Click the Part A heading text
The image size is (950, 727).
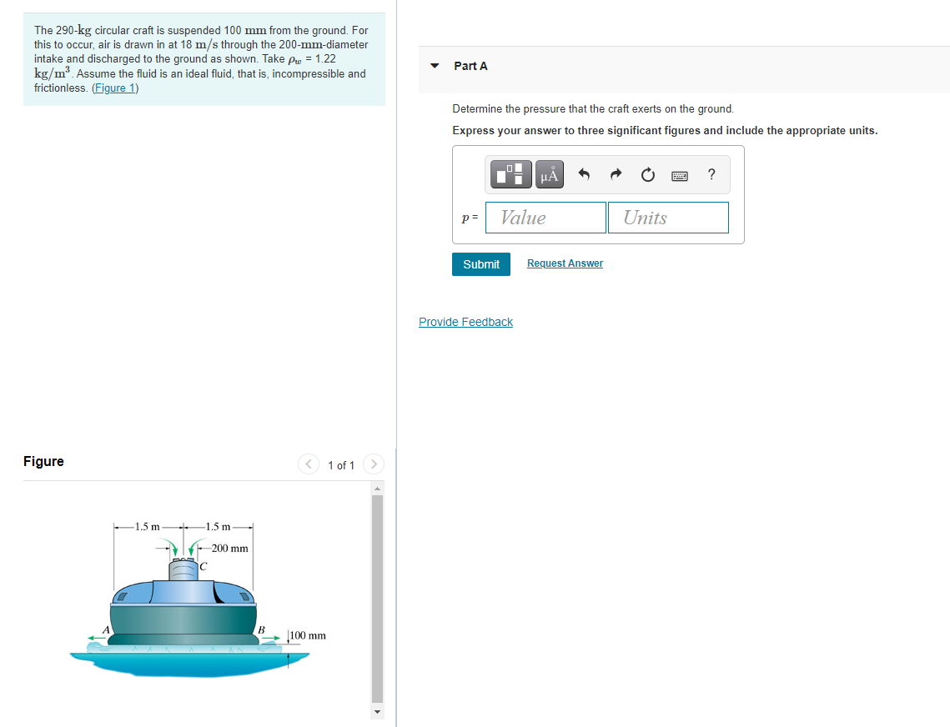point(470,66)
